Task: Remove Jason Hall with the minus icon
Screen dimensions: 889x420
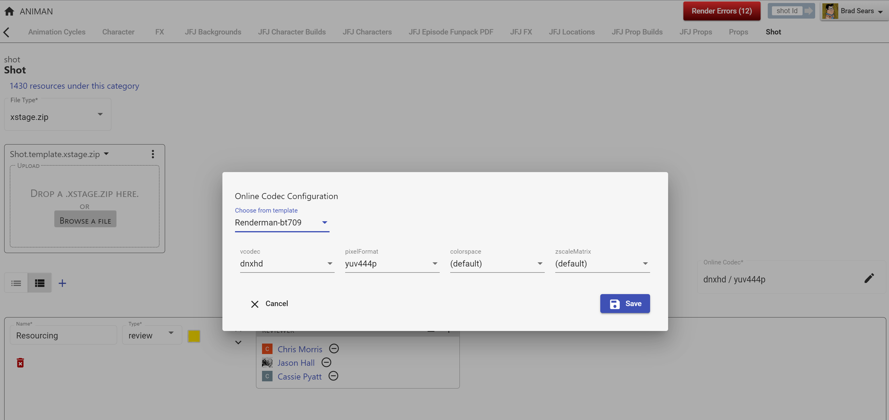Action: pyautogui.click(x=326, y=362)
